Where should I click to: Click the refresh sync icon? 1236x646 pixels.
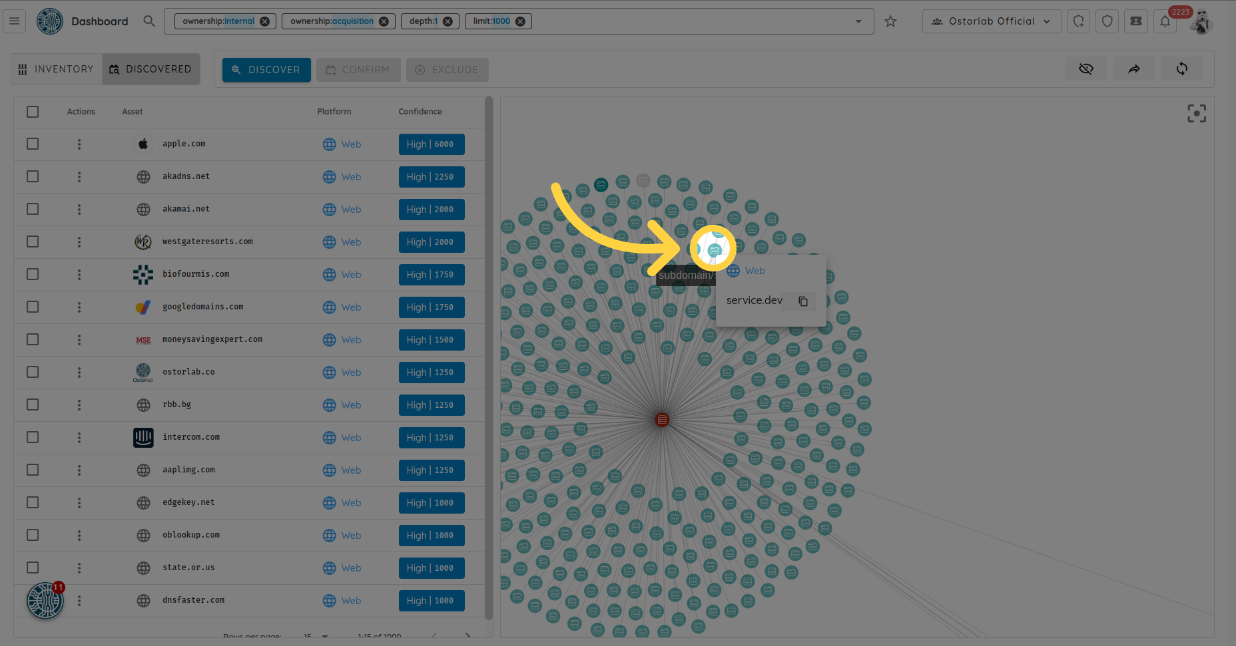pyautogui.click(x=1181, y=69)
